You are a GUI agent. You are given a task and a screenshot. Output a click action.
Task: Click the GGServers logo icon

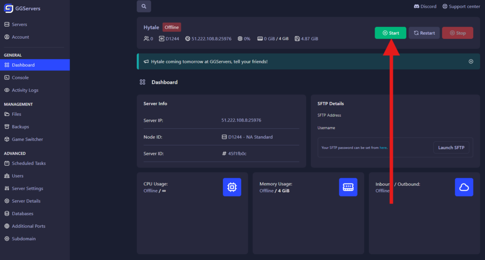9,9
